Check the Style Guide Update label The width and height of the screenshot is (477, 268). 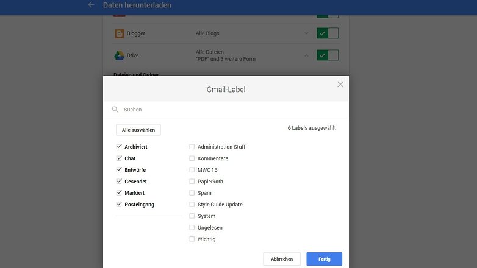tap(192, 205)
